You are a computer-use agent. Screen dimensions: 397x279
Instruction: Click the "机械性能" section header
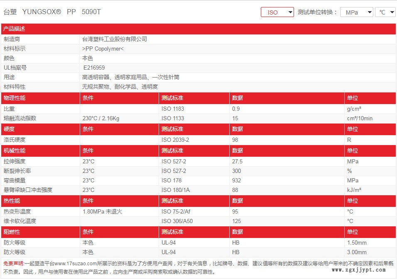(15, 150)
